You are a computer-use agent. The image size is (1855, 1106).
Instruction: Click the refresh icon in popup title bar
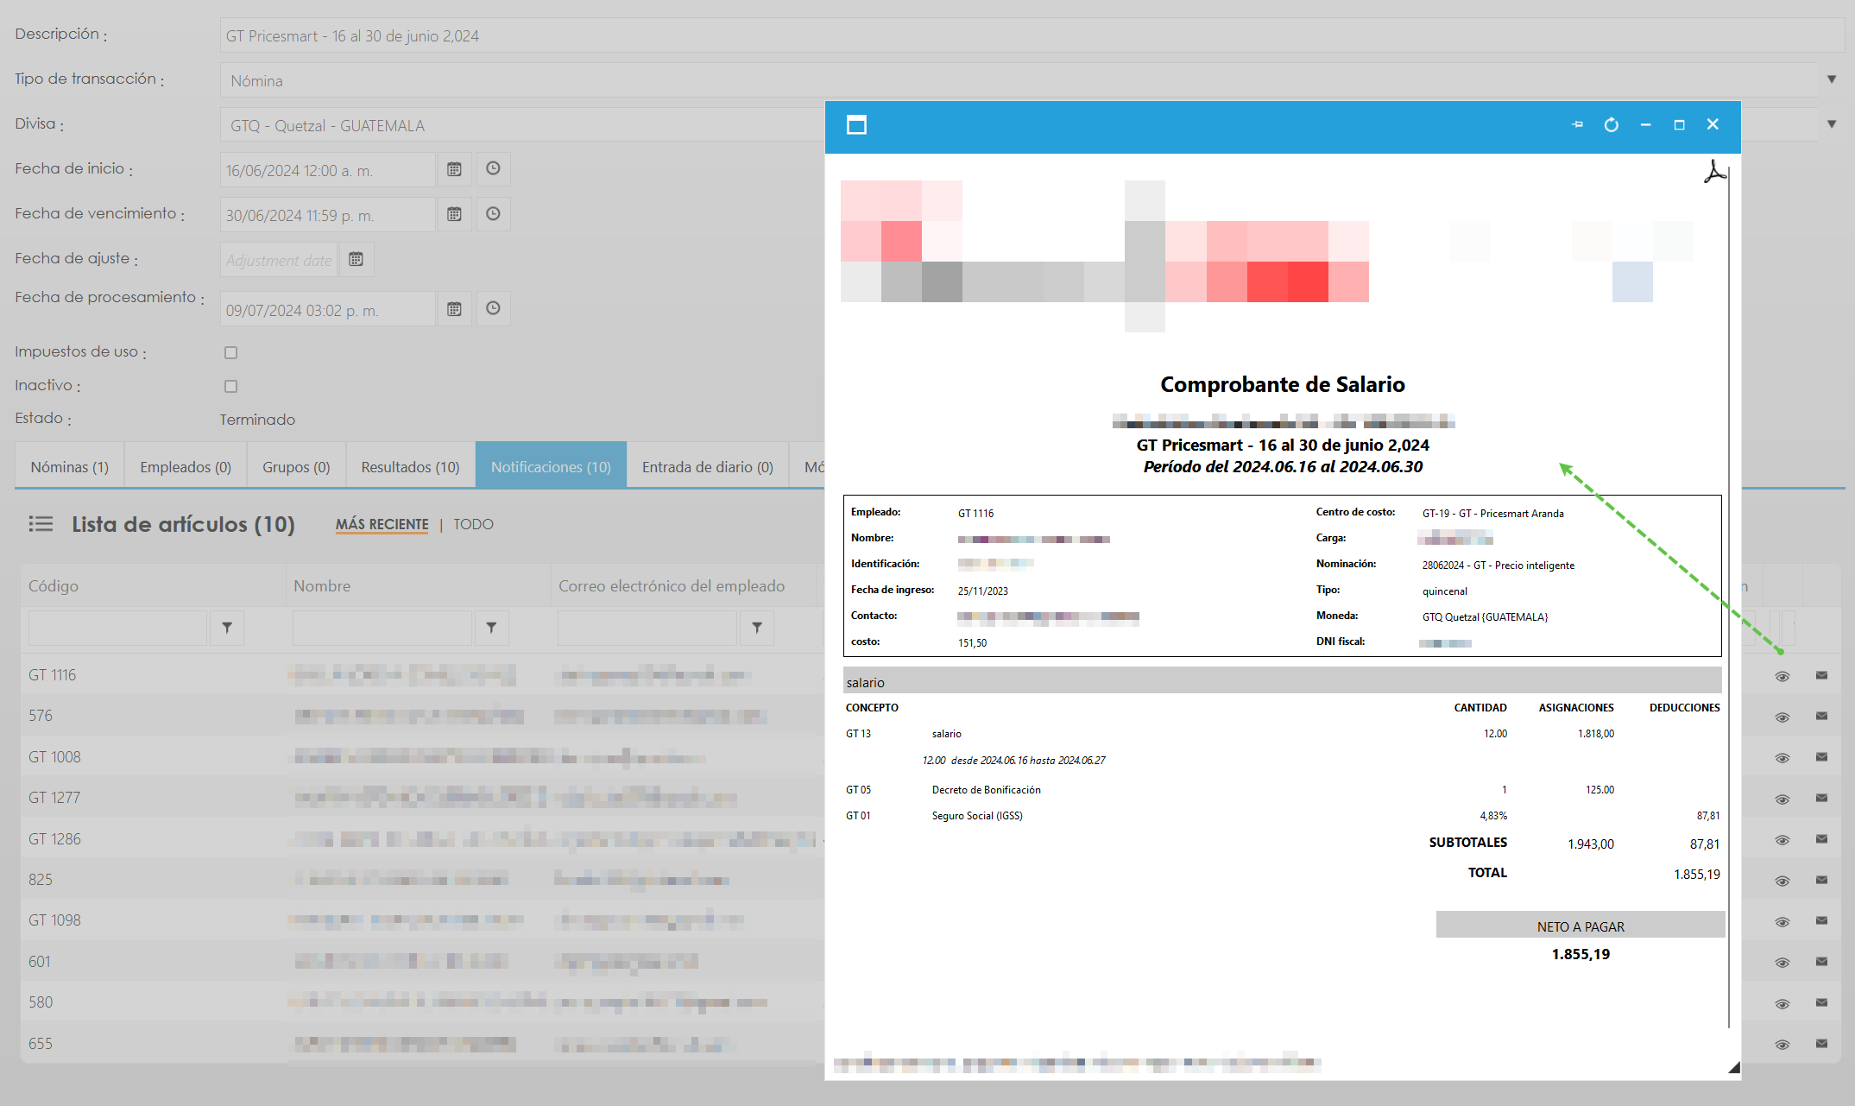[x=1611, y=125]
